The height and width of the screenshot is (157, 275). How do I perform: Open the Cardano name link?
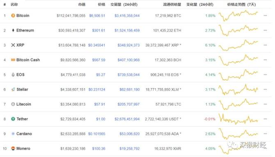pos(24,134)
